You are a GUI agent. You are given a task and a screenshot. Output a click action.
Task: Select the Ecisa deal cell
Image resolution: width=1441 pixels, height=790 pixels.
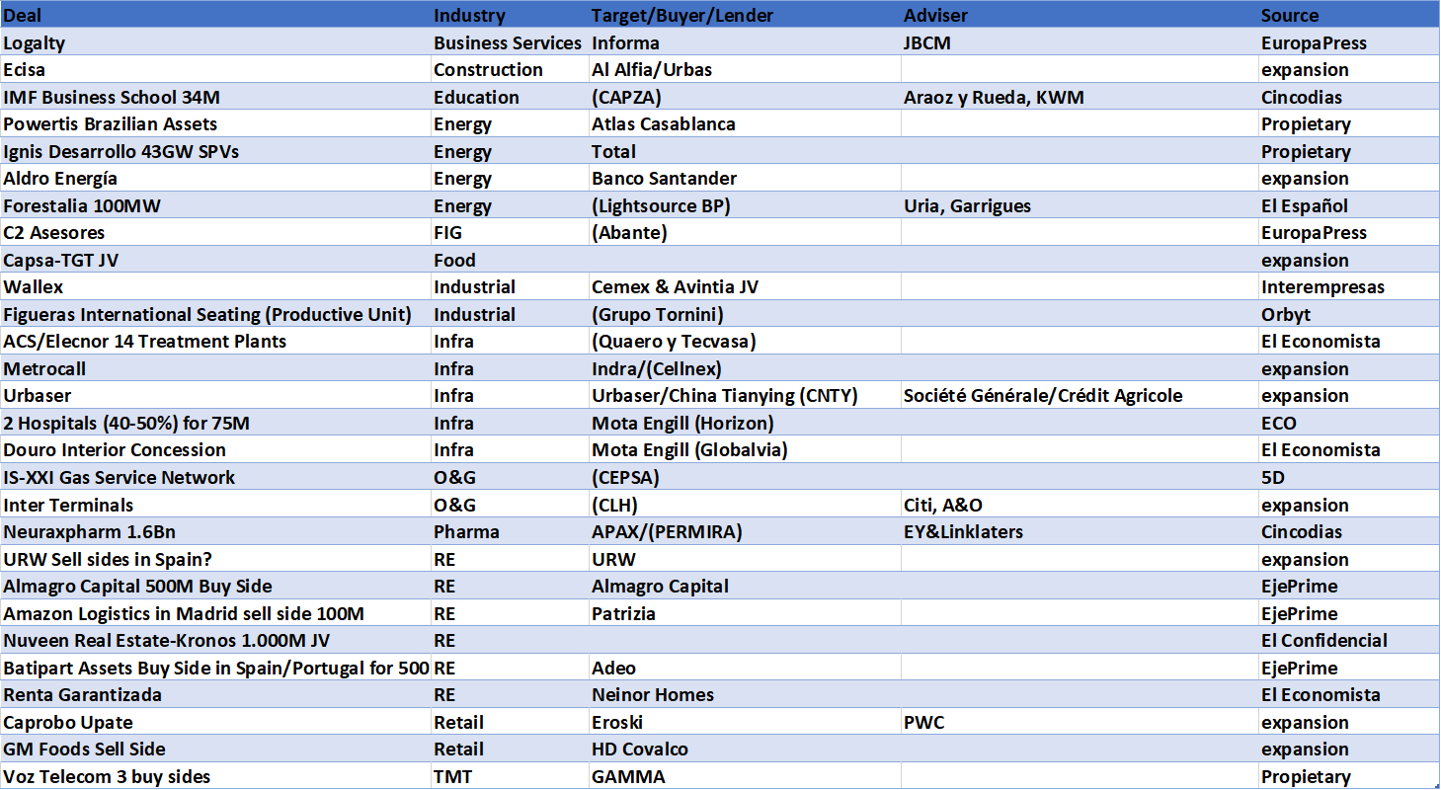(x=215, y=69)
